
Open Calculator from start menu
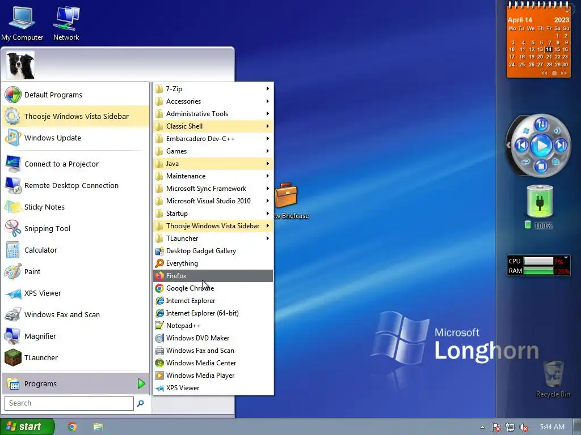pos(75,250)
